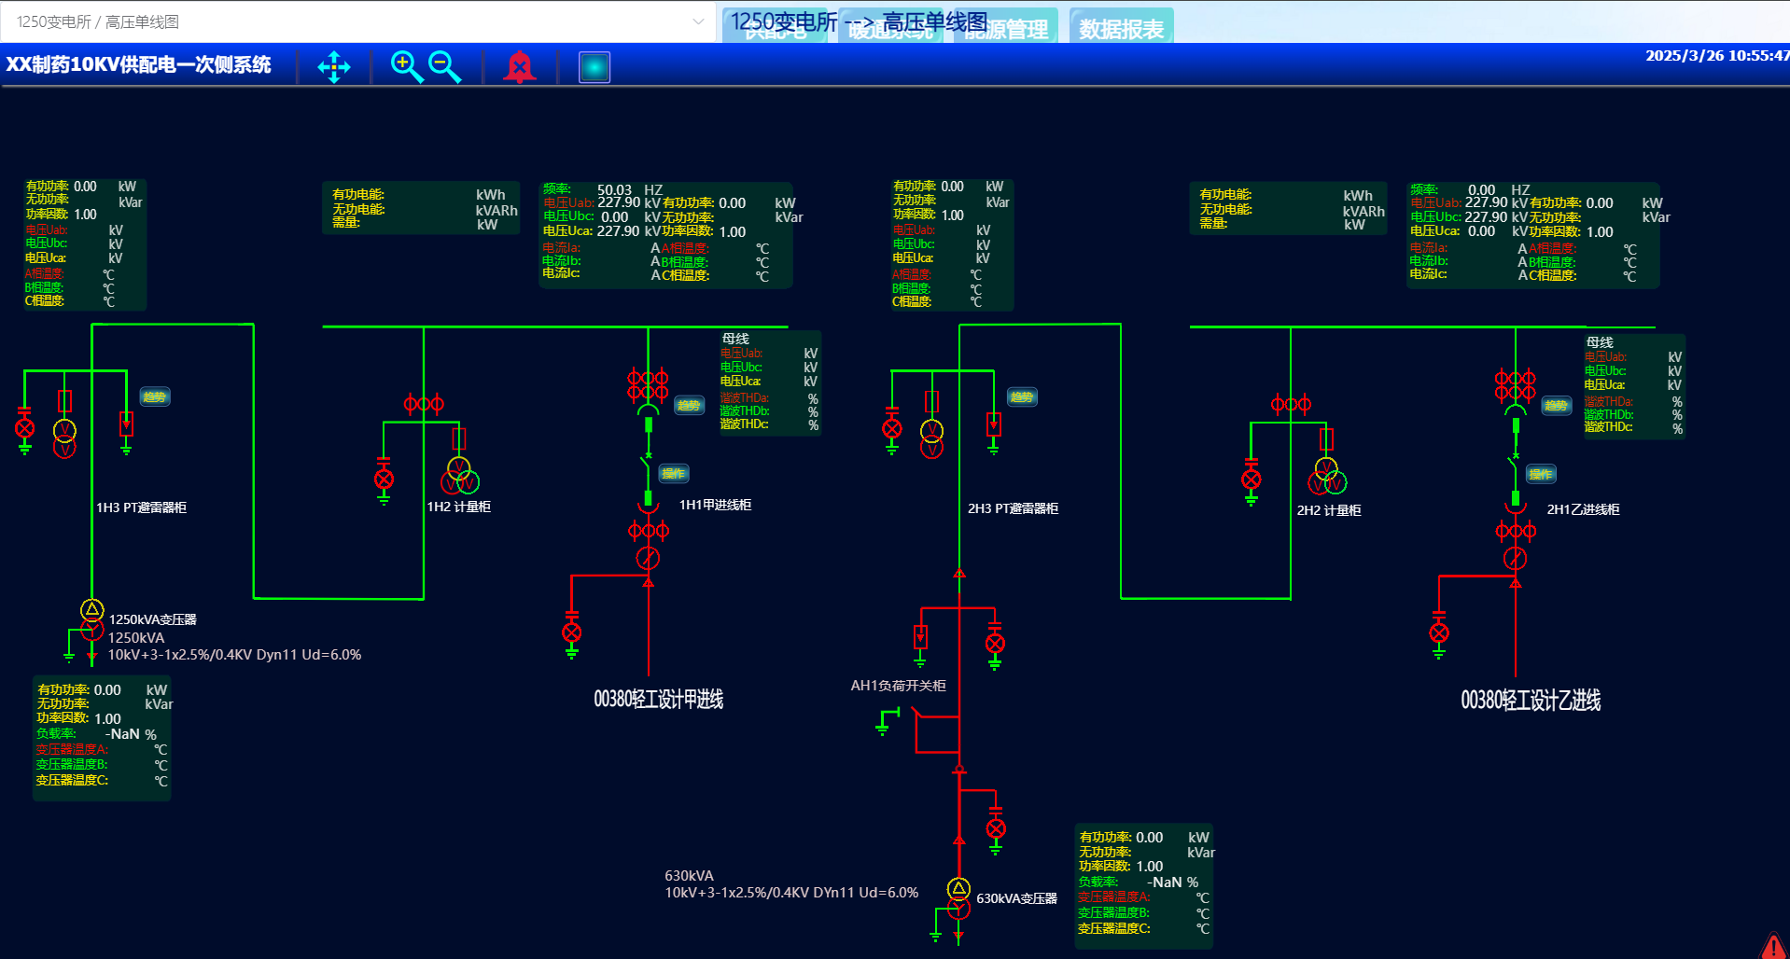This screenshot has height=959, width=1790.
Task: Click the teal square swatch in toolbar
Action: click(594, 67)
